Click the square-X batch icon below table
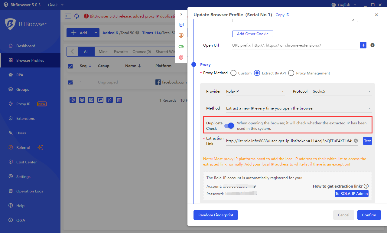387x233 pixels. click(91, 100)
